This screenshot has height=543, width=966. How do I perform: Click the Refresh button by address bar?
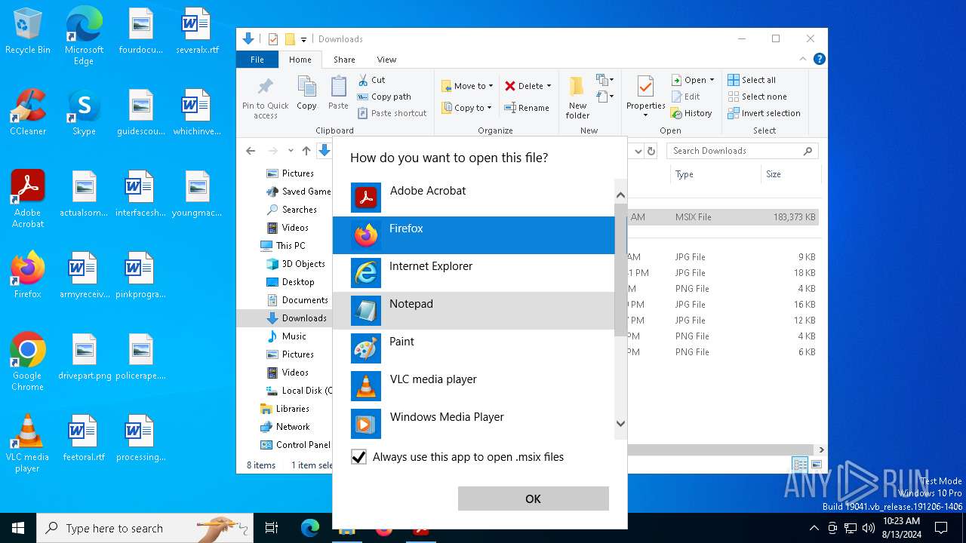click(x=652, y=151)
